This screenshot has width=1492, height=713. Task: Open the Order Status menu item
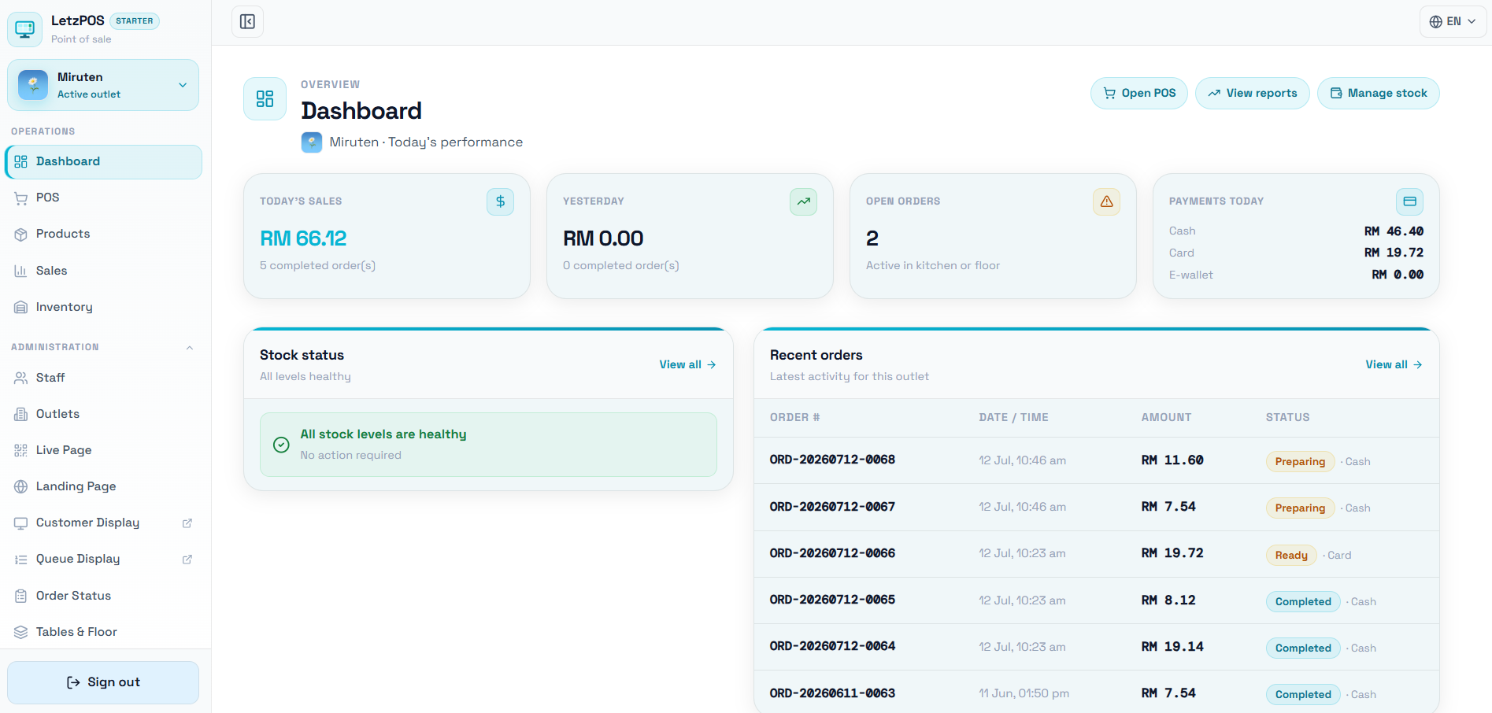pos(103,596)
